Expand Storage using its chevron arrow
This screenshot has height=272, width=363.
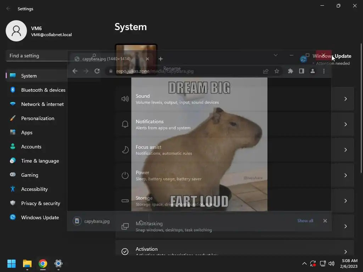(345, 201)
